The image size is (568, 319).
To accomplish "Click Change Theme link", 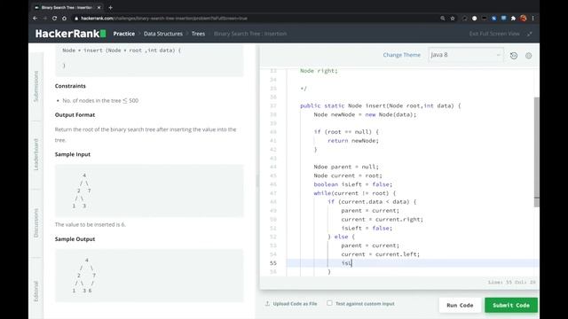I will click(402, 55).
